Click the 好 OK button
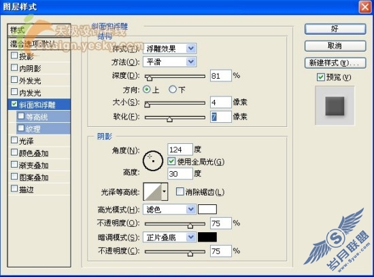Image resolution: width=374 pixels, height=277 pixels. coord(335,29)
